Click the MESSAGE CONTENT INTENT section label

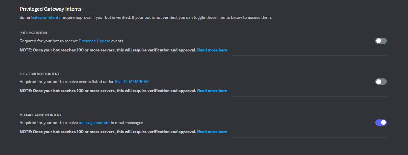point(40,115)
